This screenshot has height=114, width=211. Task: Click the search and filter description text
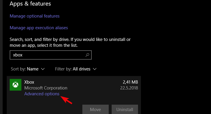click(x=70, y=42)
